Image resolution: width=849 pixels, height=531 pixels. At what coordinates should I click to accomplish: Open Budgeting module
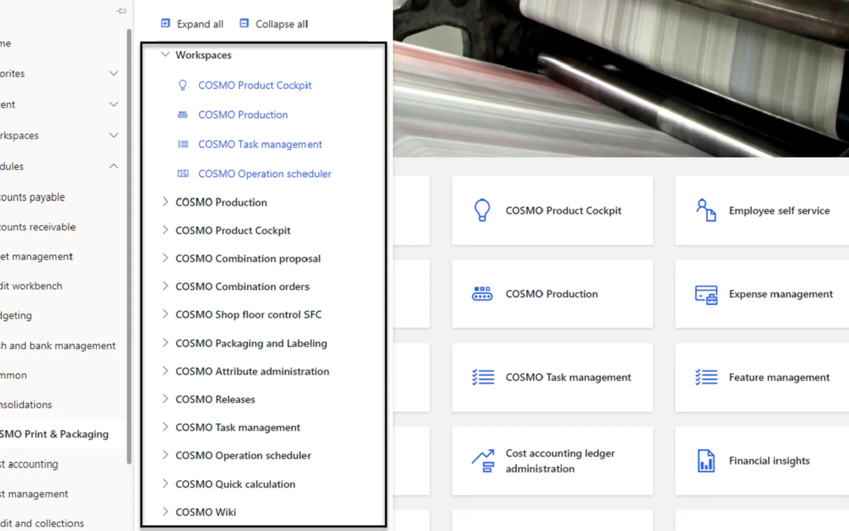tap(16, 315)
